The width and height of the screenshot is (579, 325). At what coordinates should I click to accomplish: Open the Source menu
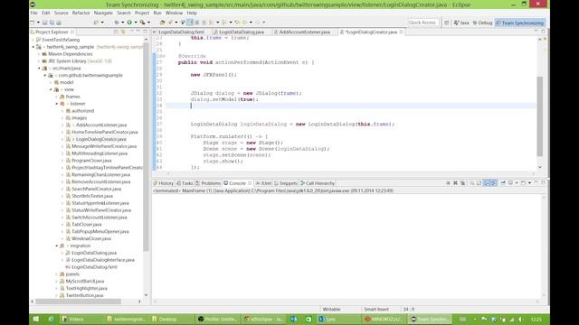(x=62, y=13)
